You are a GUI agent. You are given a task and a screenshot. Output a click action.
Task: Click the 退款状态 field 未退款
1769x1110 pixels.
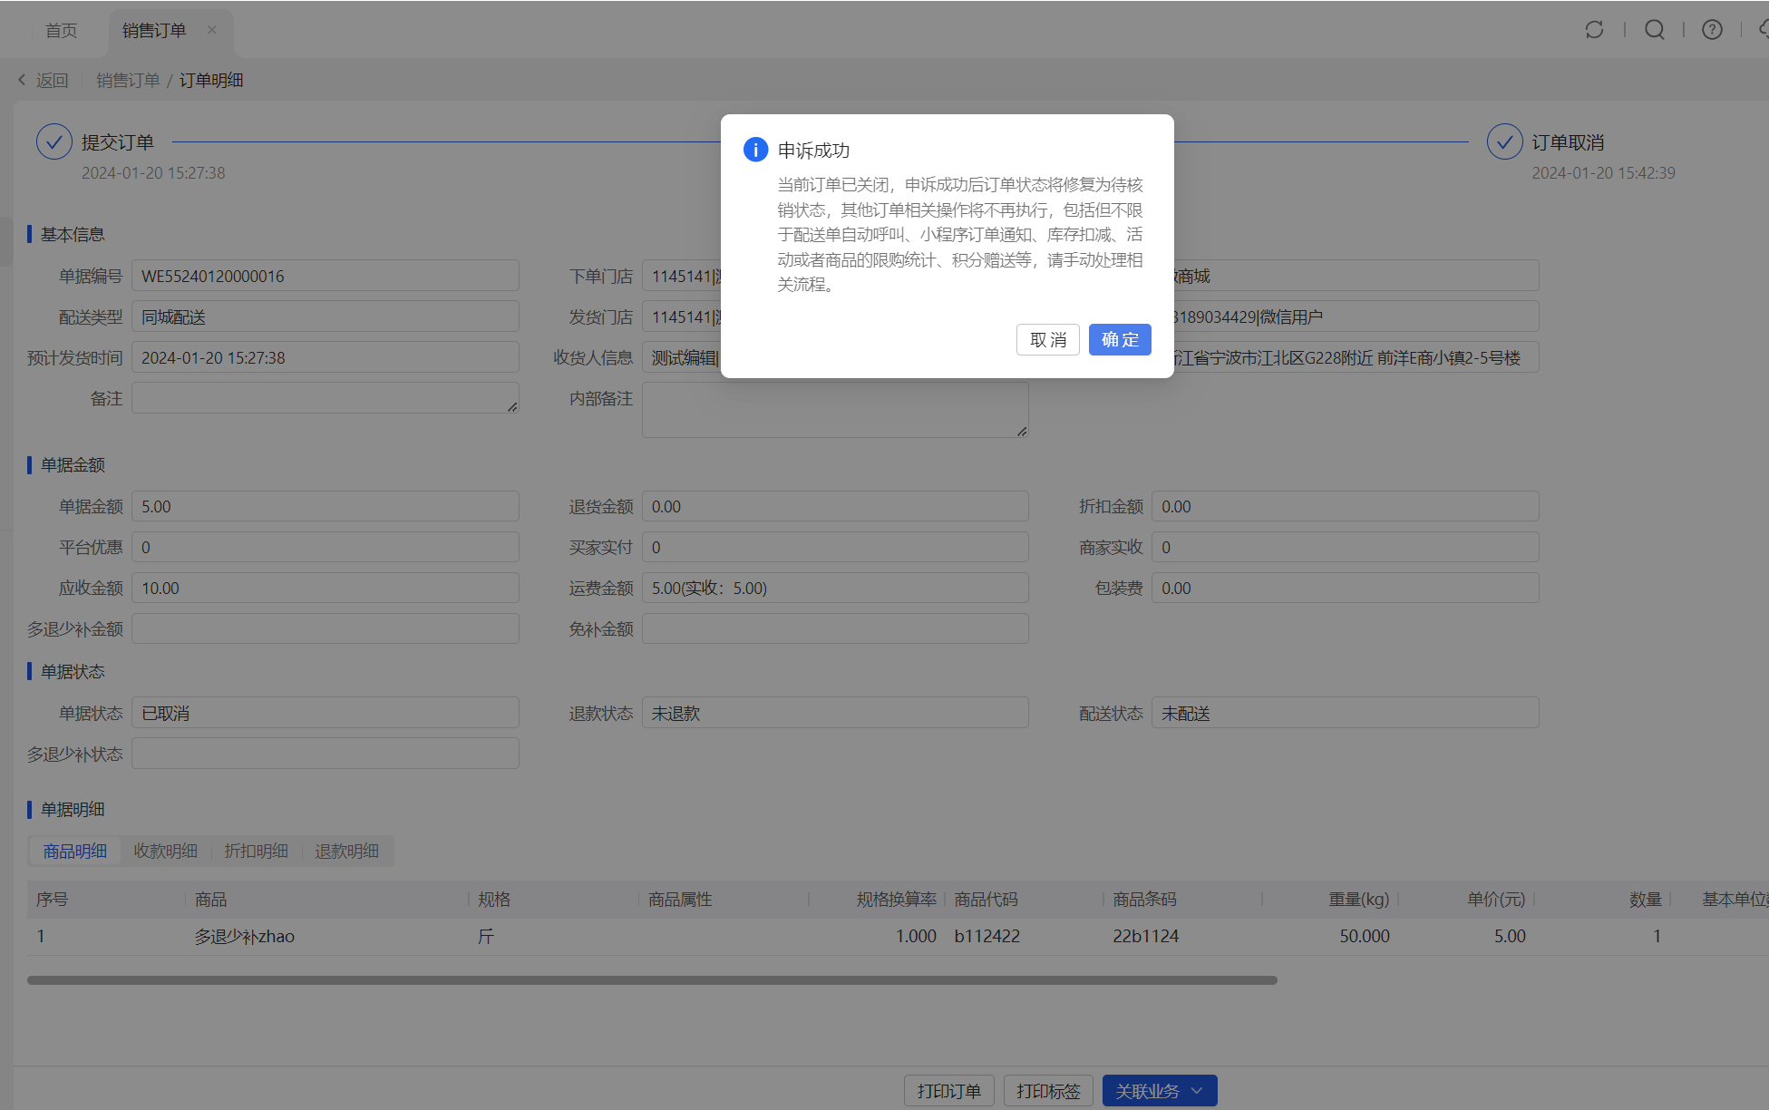tap(835, 713)
